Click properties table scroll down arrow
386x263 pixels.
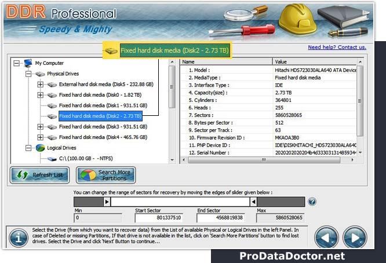point(360,152)
